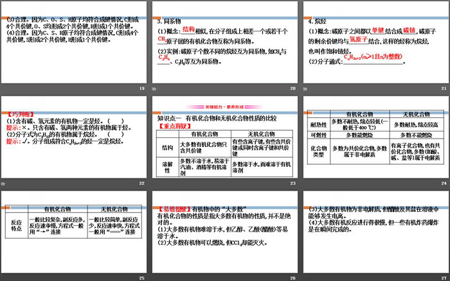The height and width of the screenshot is (281, 450).
Task: Click the 溶解性 row cell in slide 23 table
Action: (168, 167)
